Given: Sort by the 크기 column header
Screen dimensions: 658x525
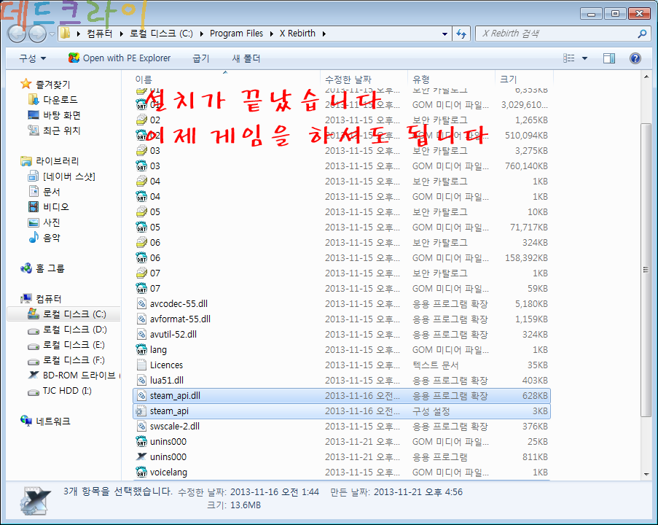Looking at the screenshot, I should tap(524, 79).
